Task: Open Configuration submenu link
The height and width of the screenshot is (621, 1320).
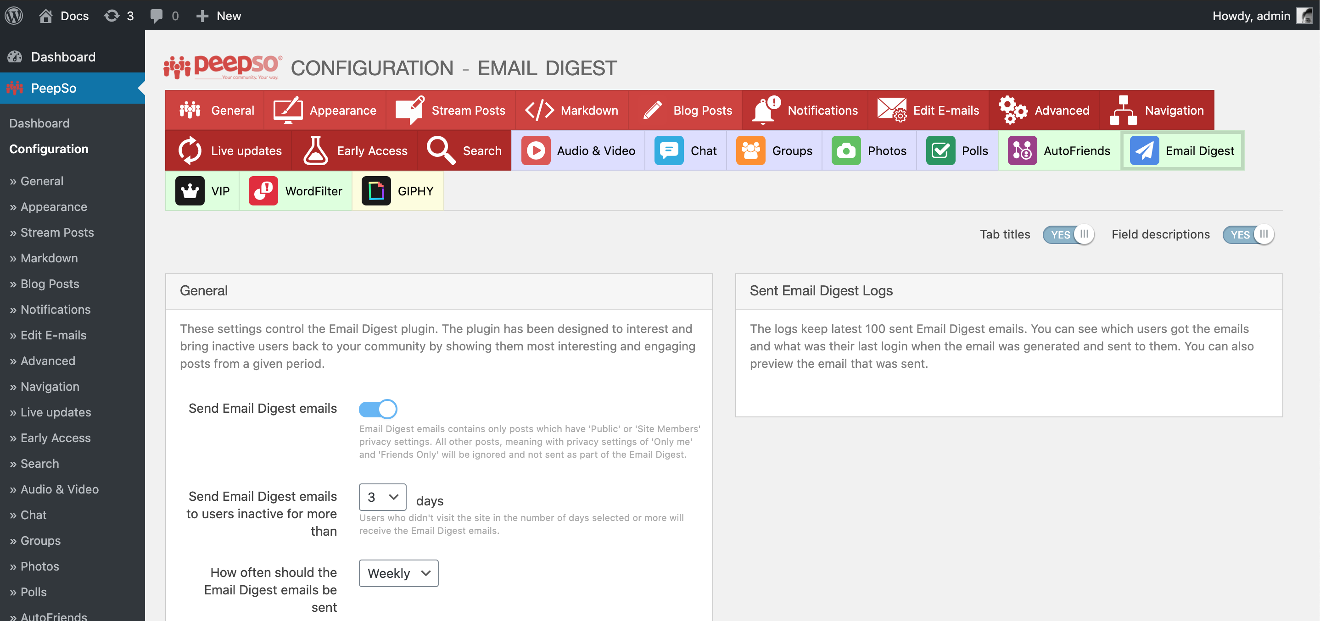Action: pos(49,149)
